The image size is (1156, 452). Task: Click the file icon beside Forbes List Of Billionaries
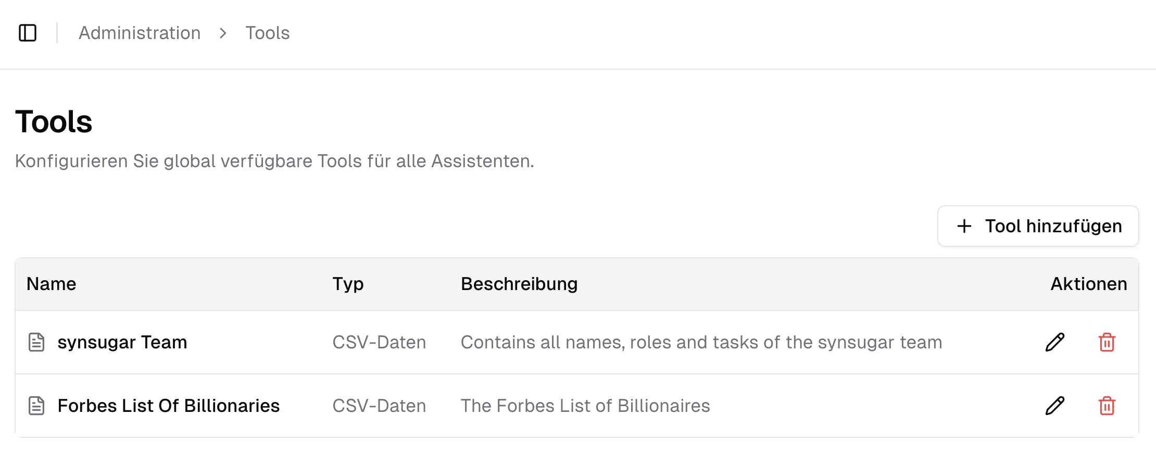click(x=36, y=406)
